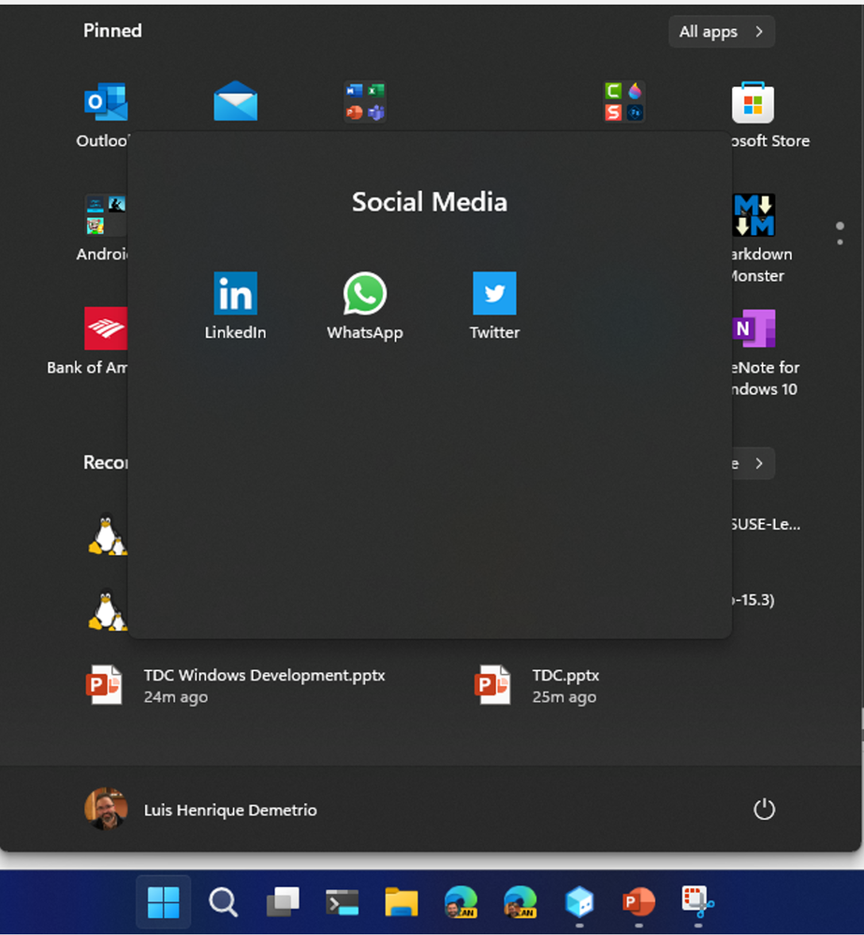
Task: Go to next pinned page dot
Action: click(840, 242)
